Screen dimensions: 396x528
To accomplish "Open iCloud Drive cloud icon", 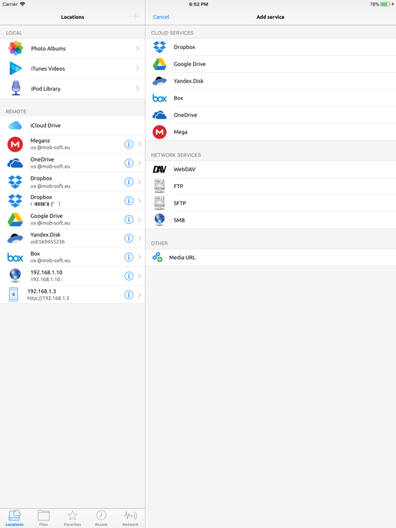I will (x=15, y=125).
